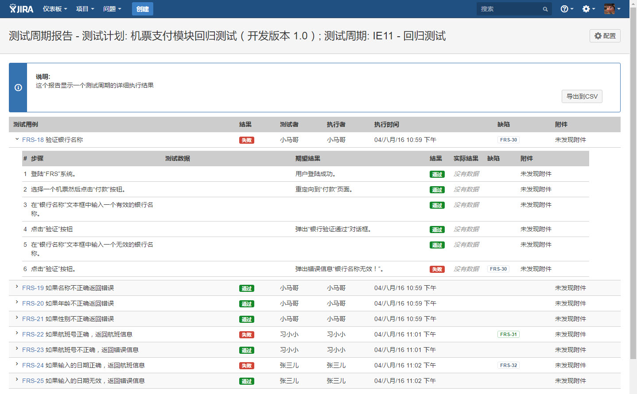Click the 失败 status badge for FRS-18

[247, 140]
